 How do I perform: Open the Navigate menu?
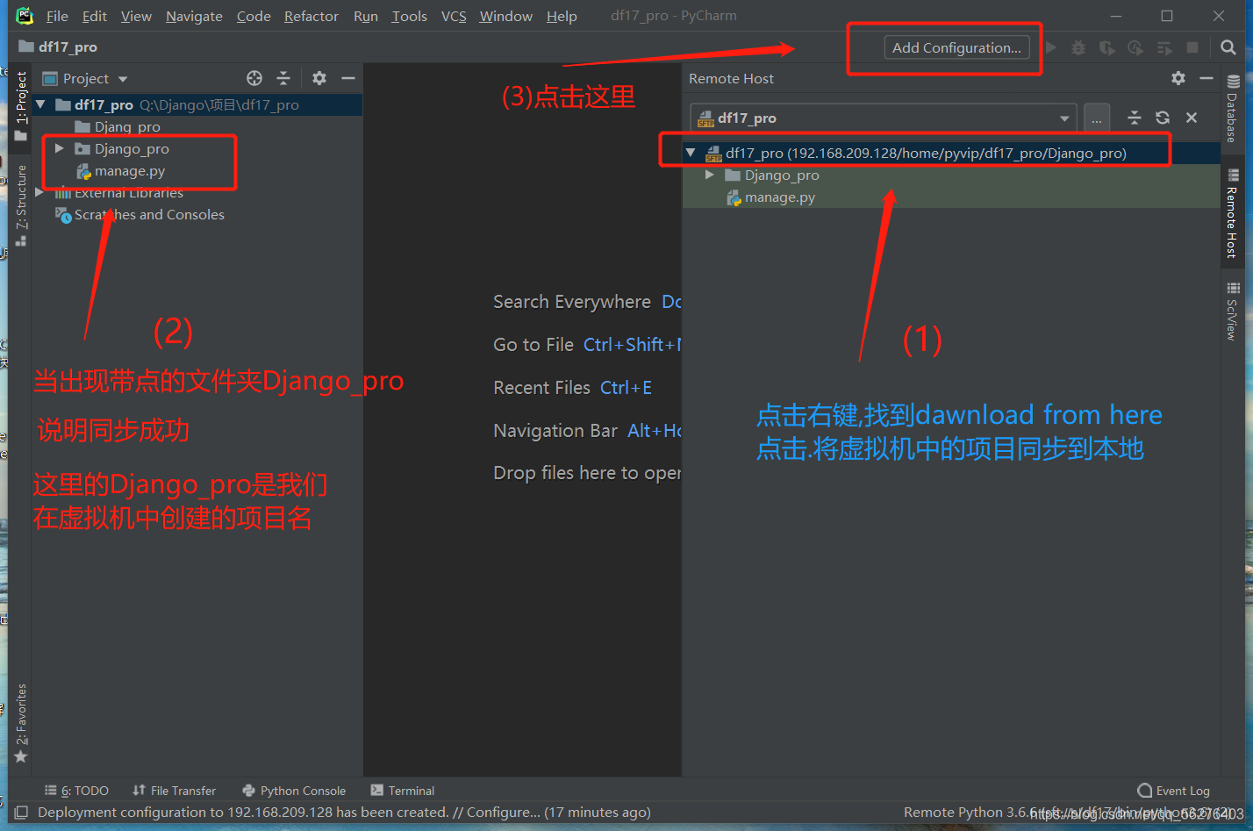(194, 16)
